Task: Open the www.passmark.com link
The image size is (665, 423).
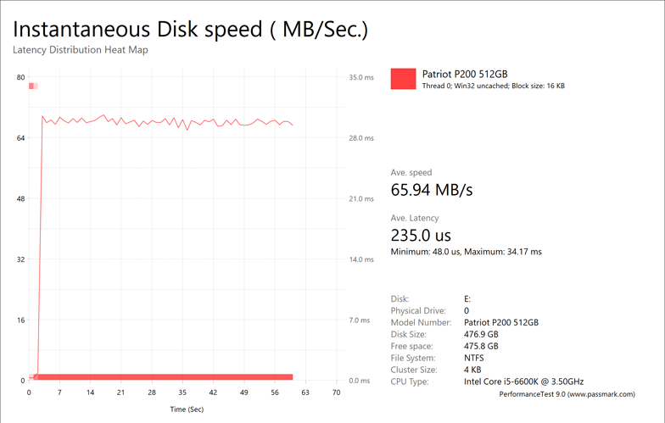Action: [x=601, y=394]
